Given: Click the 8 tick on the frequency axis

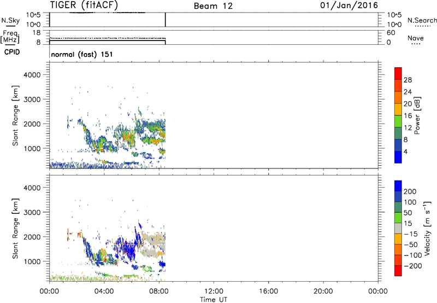Looking at the screenshot, I should point(38,42).
